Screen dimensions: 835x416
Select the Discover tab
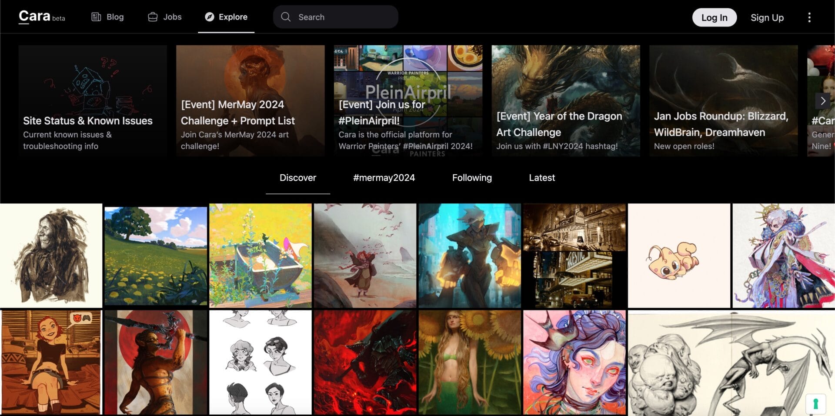[298, 178]
